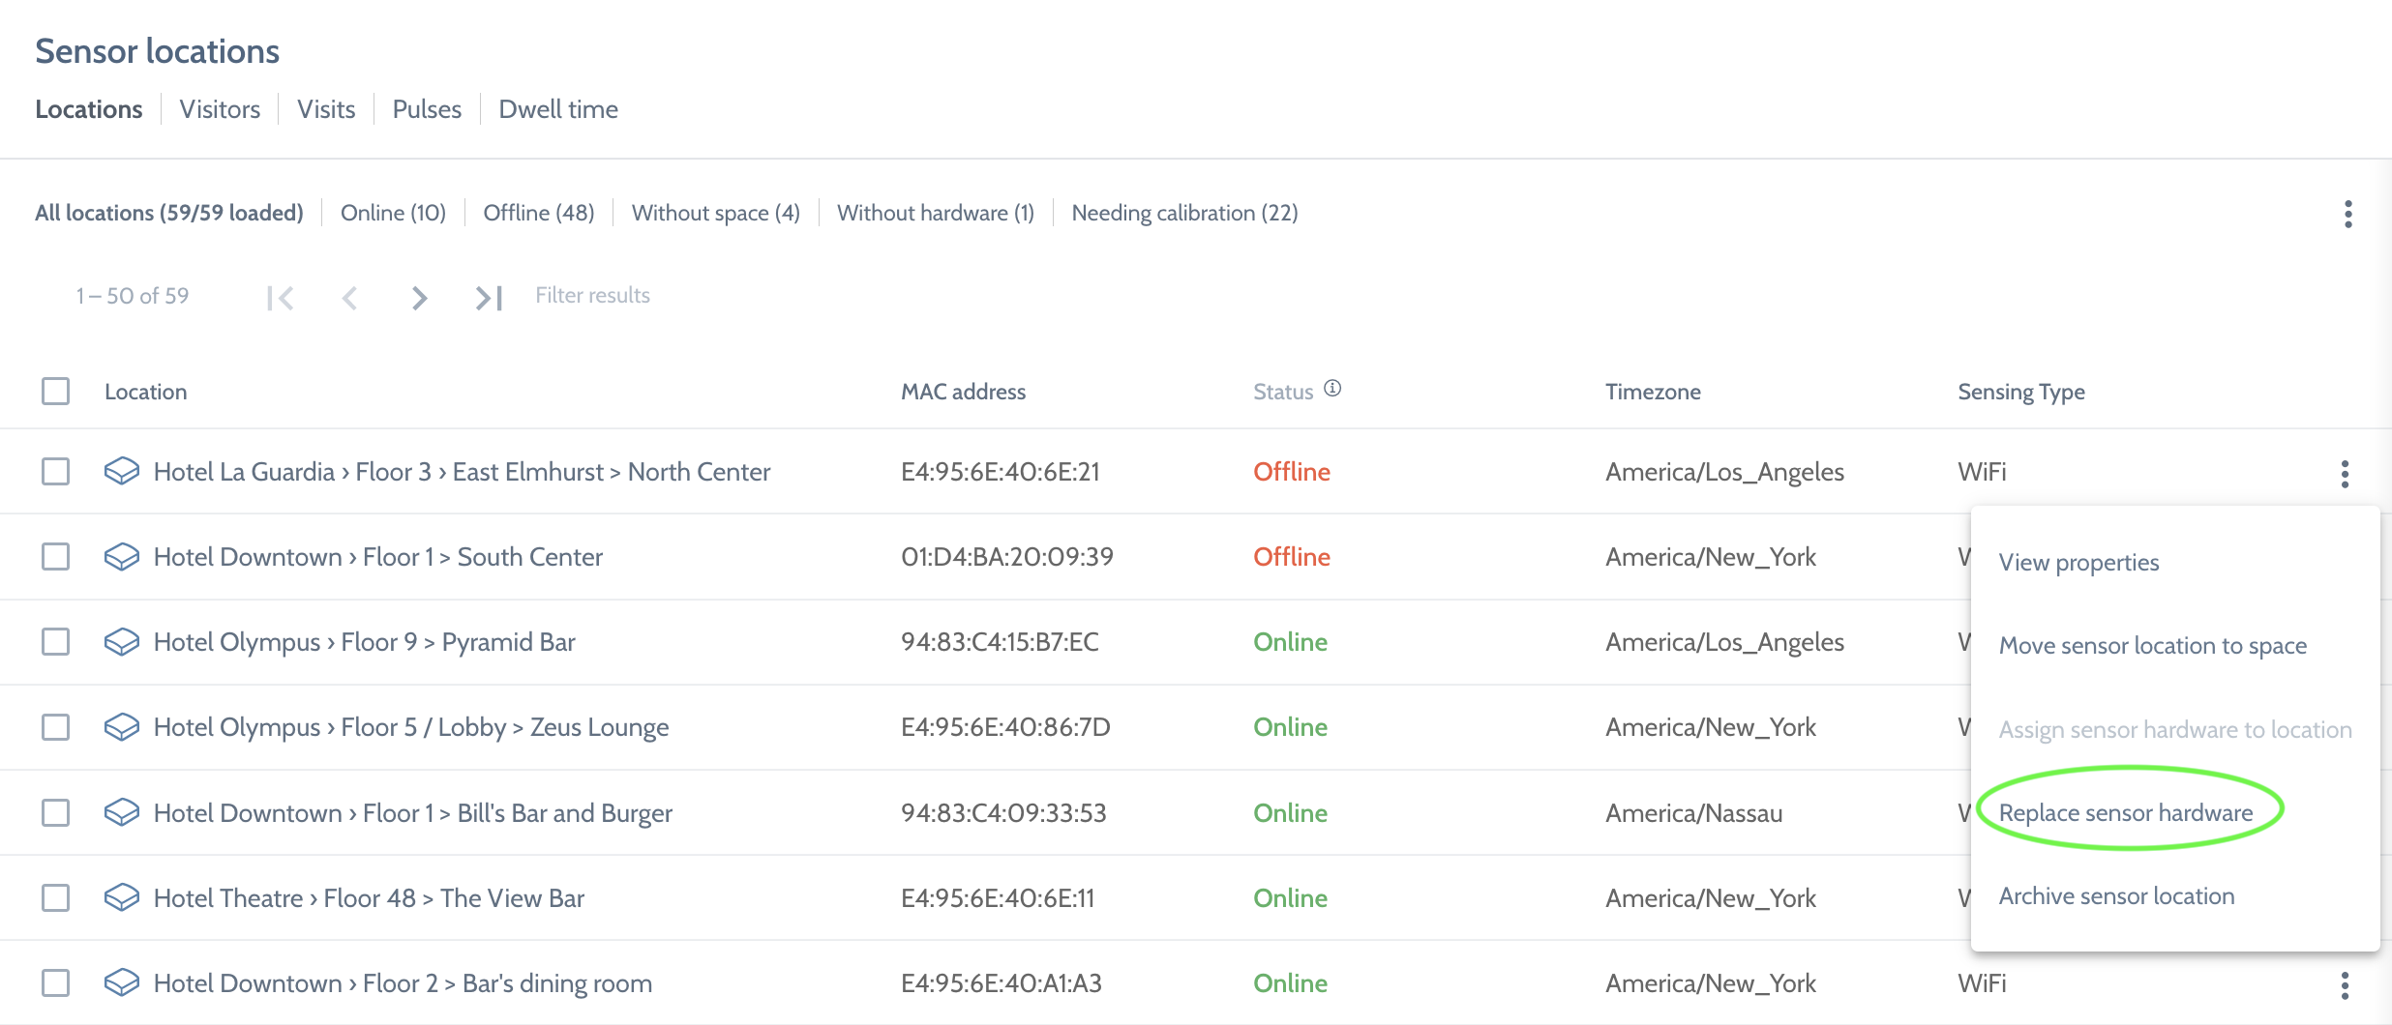Click the Status column info icon
The image size is (2392, 1025).
tap(1332, 389)
